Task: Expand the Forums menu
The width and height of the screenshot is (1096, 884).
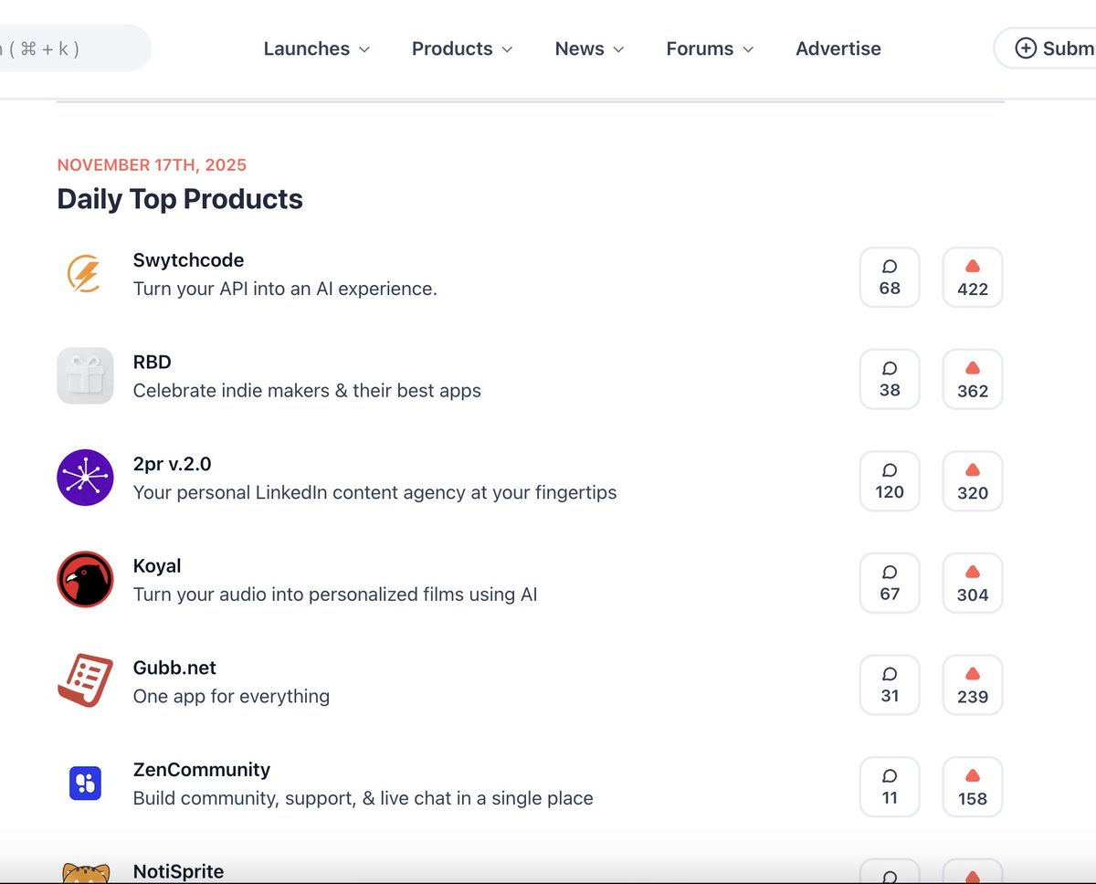Action: (710, 48)
